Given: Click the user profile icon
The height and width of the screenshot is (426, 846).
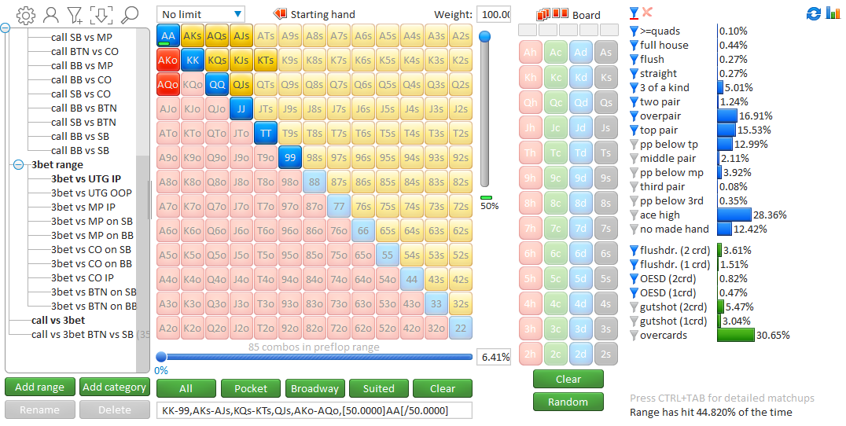Looking at the screenshot, I should click(x=51, y=15).
